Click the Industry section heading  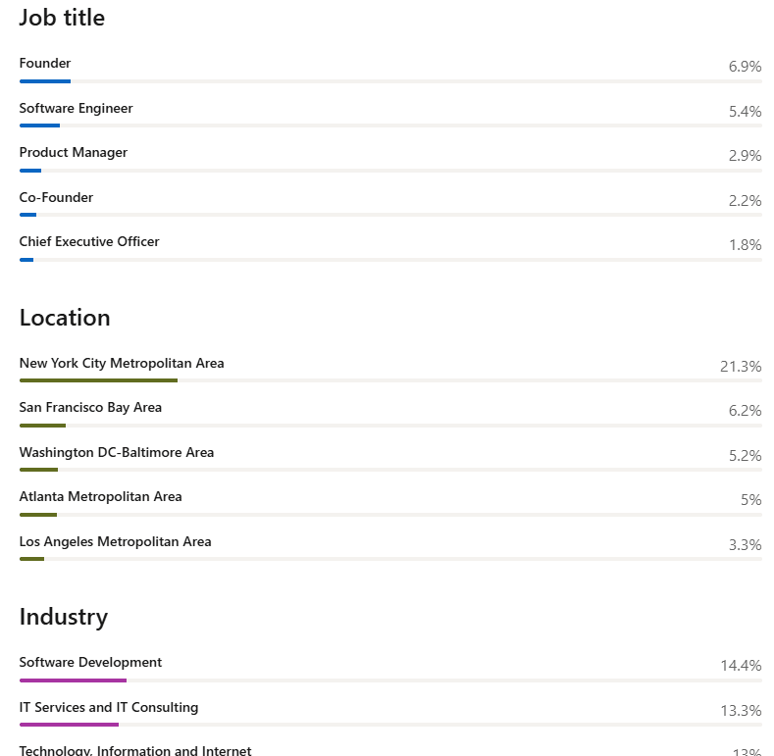point(64,617)
